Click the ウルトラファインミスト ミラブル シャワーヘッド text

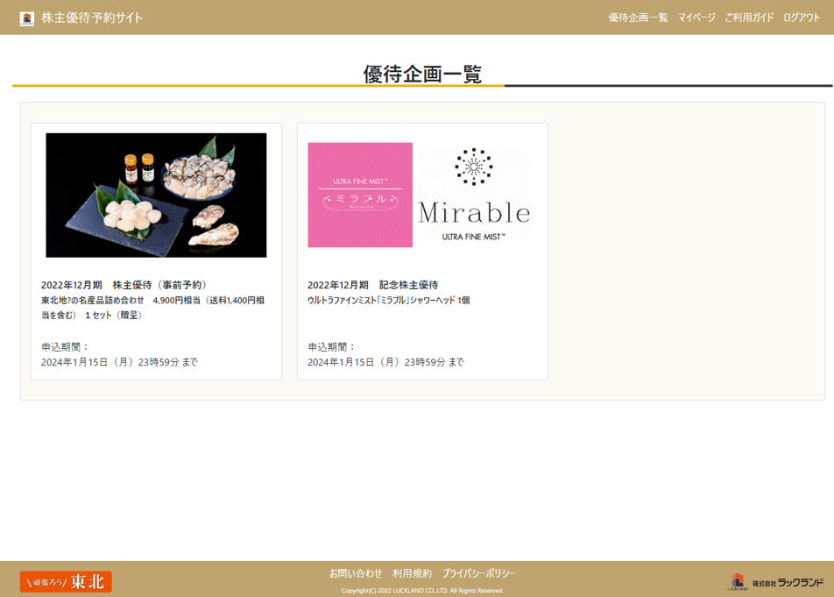point(388,300)
